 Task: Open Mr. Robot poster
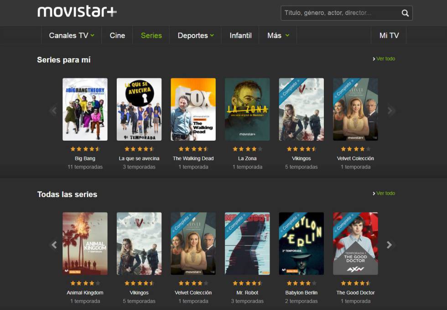247,244
